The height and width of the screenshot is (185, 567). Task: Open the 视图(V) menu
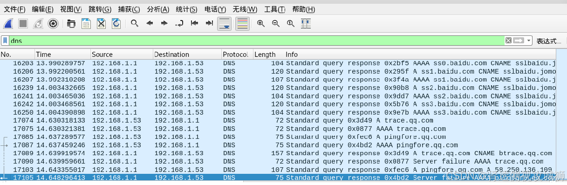71,9
